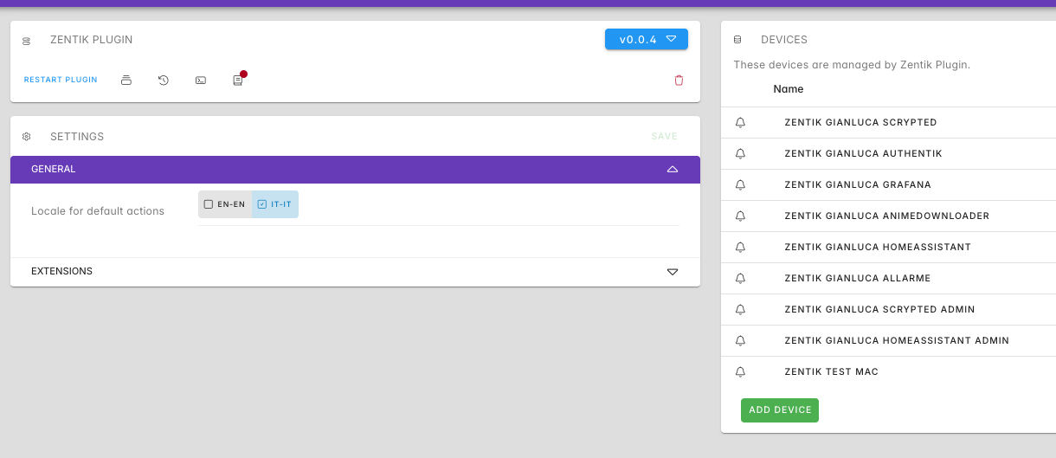
Task: Open the v0.0.4 version dropdown
Action: tap(646, 40)
